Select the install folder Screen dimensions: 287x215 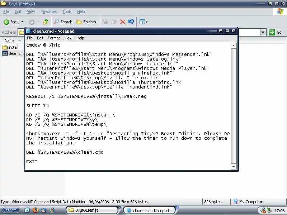(x=10, y=47)
